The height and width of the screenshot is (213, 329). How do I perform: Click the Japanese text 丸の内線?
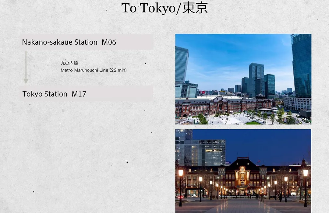tap(69, 63)
